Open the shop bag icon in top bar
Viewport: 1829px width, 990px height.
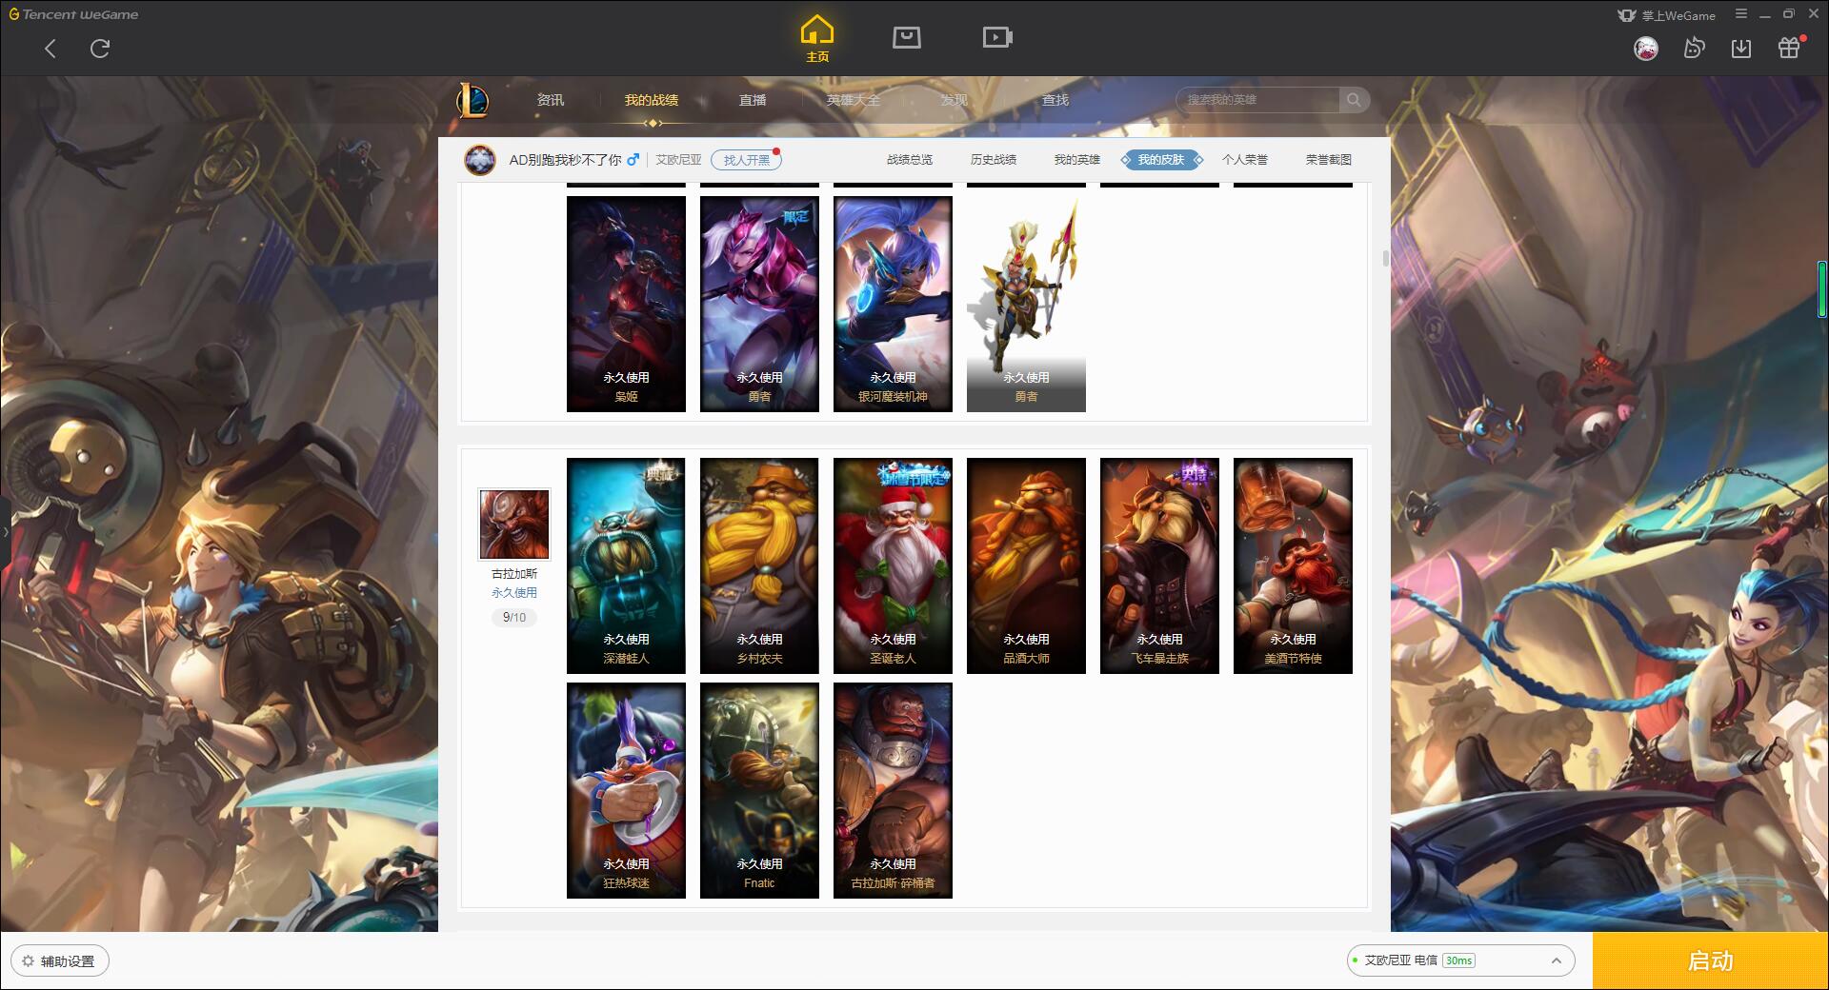tap(907, 37)
